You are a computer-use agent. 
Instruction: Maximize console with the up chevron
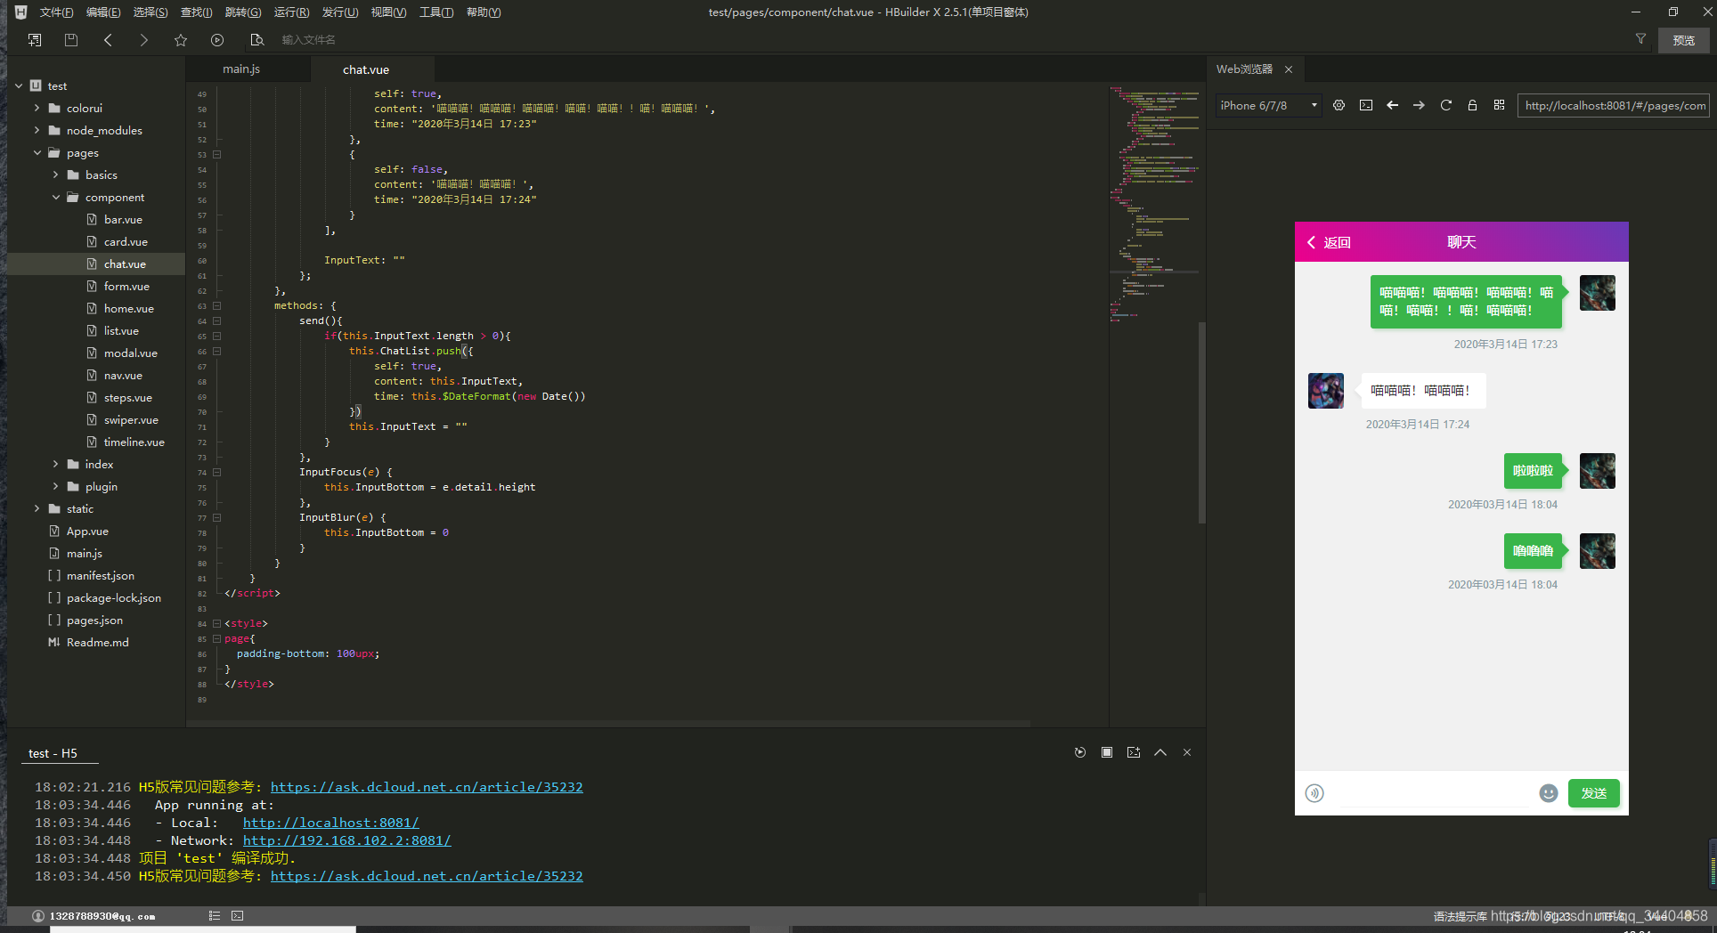tap(1160, 752)
